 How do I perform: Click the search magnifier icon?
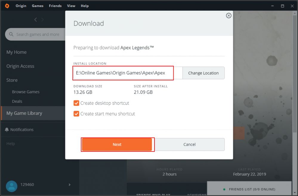(x=11, y=34)
